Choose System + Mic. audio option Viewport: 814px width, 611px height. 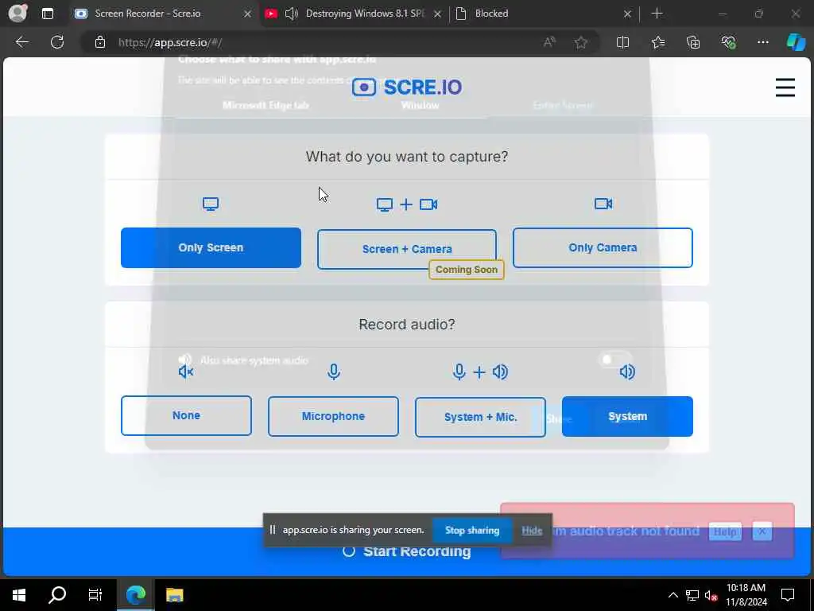(480, 417)
